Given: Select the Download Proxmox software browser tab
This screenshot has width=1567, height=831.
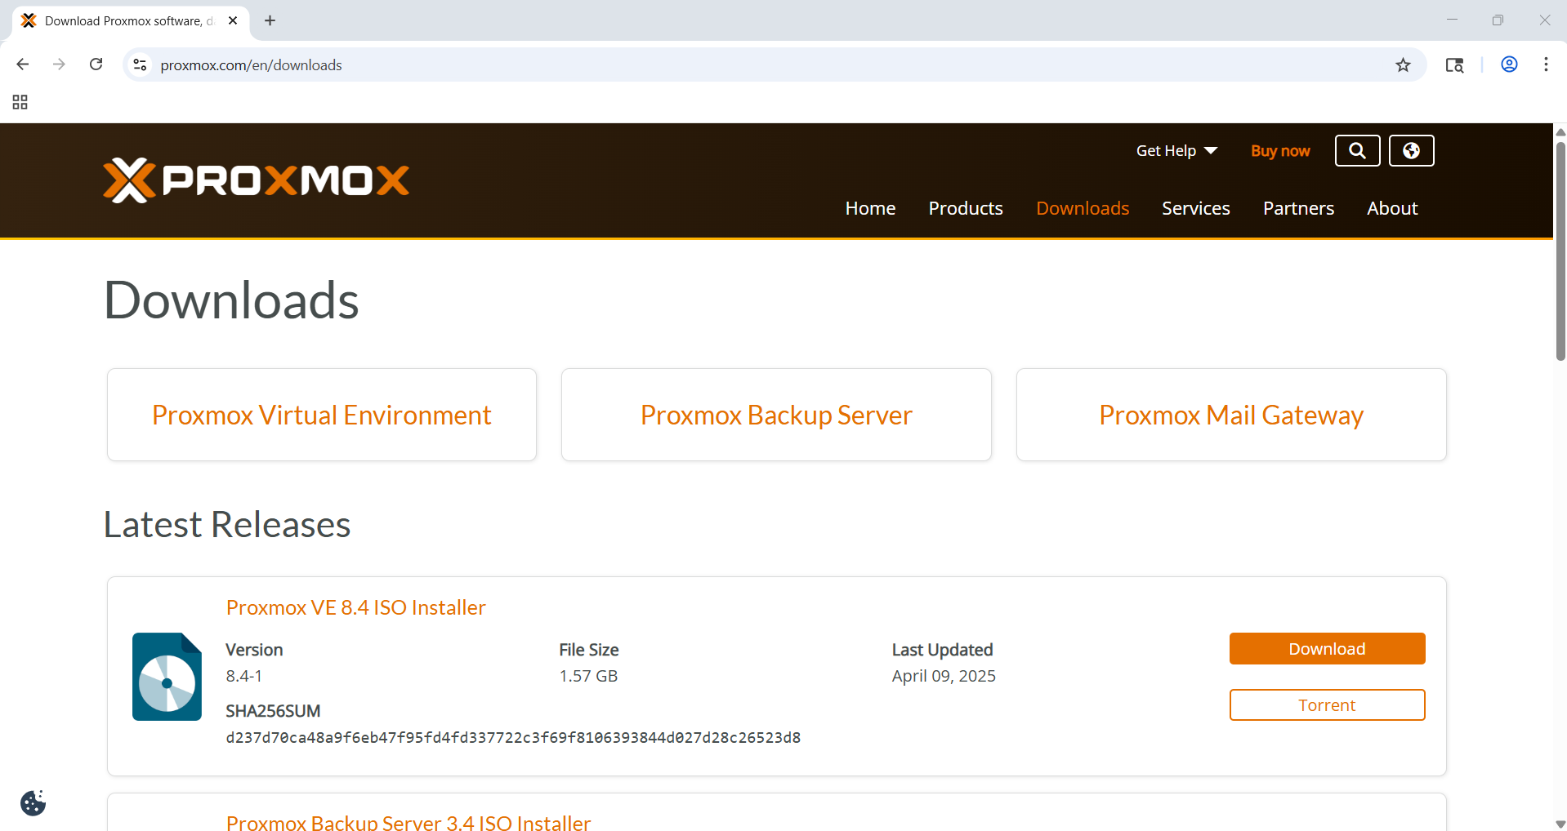Looking at the screenshot, I should (131, 20).
